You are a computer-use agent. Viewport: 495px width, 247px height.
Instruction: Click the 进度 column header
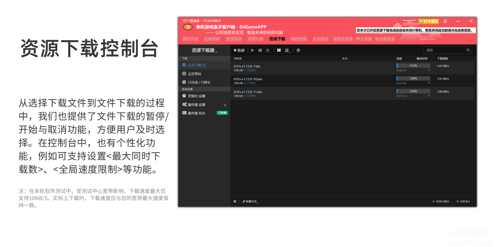point(399,59)
